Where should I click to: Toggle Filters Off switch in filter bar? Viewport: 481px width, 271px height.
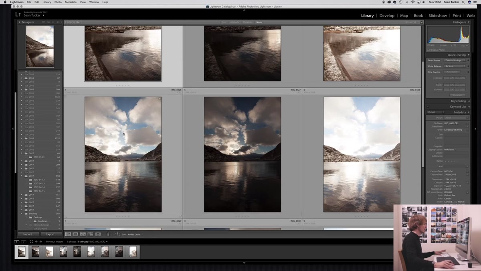coord(421,22)
